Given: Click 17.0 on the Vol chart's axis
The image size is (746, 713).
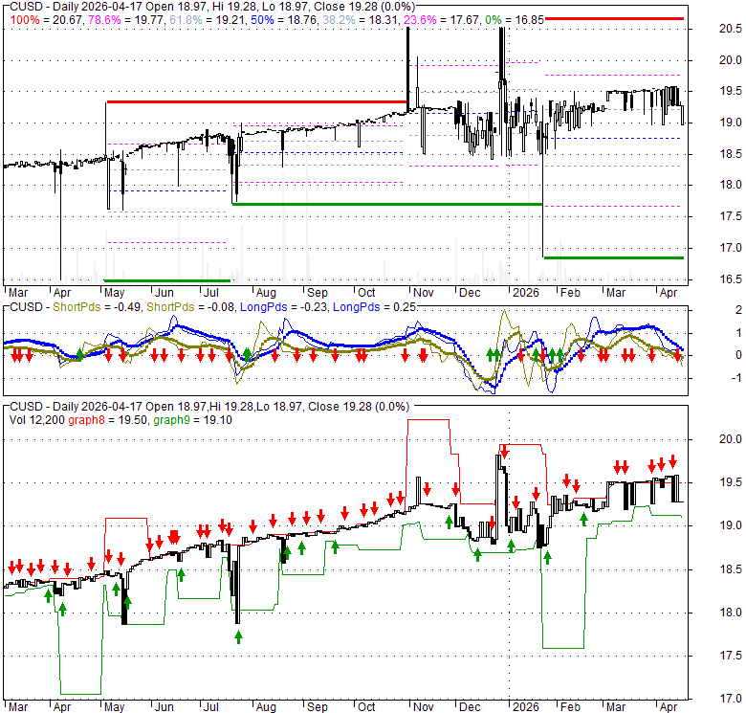Looking at the screenshot, I should (730, 700).
